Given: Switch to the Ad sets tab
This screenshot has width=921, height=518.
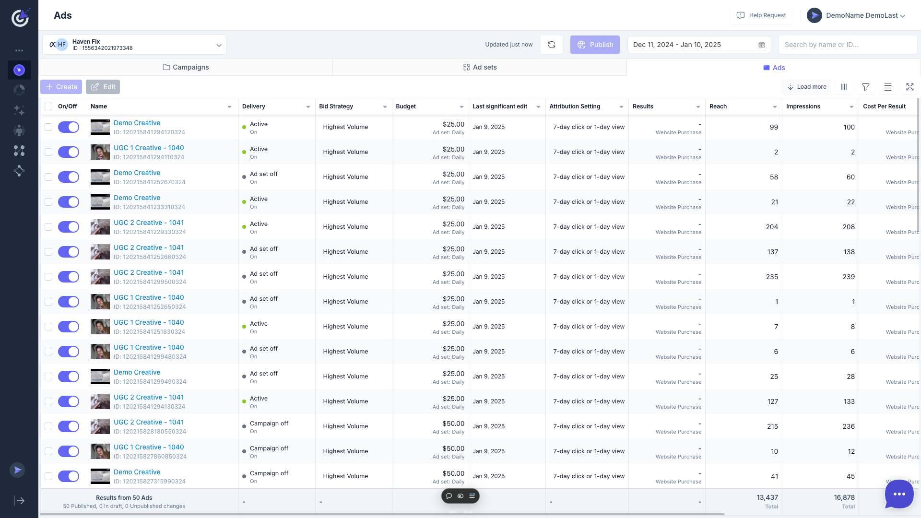Looking at the screenshot, I should coord(480,67).
